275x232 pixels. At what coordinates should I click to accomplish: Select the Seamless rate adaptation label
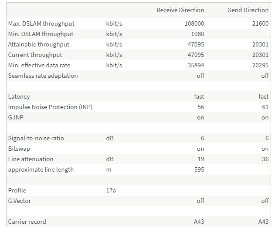click(43, 76)
